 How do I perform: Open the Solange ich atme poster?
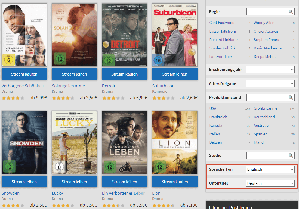(74, 35)
